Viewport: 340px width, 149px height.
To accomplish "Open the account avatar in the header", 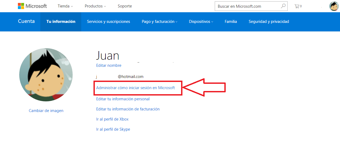I will [334, 6].
